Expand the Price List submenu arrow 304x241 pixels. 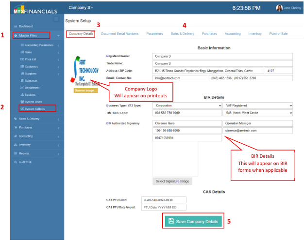(x=58, y=60)
